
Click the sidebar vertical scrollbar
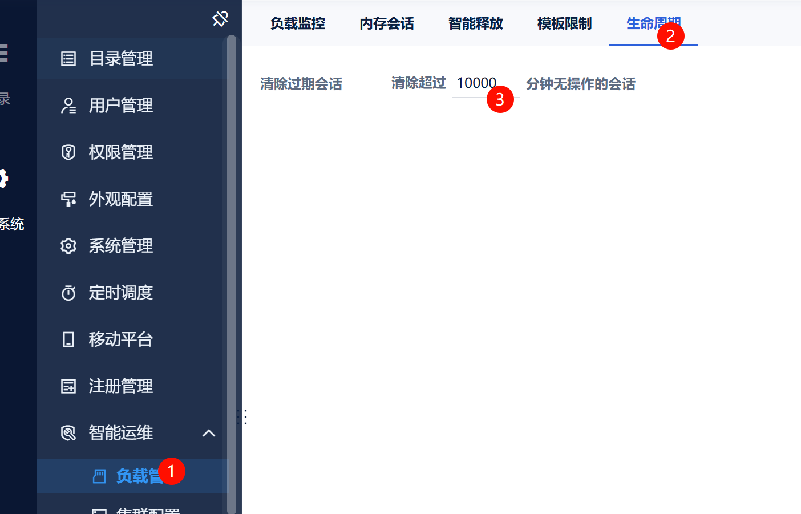(x=232, y=274)
